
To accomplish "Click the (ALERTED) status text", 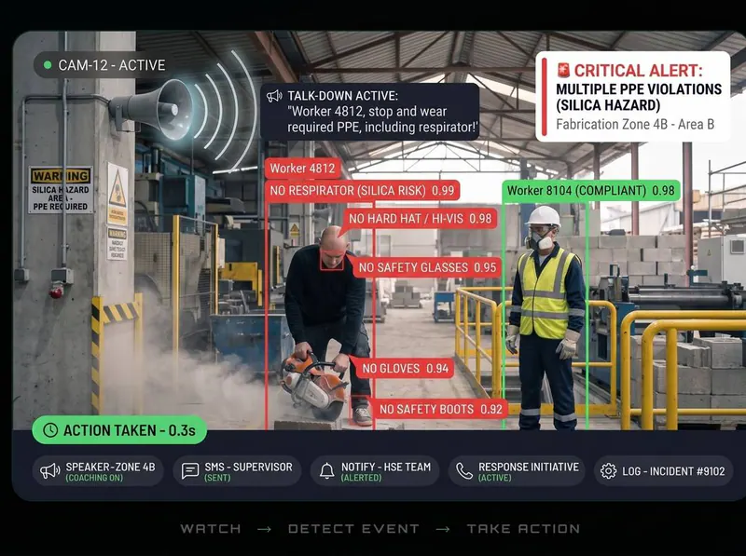I will [x=361, y=478].
